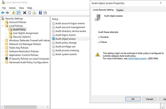Click the Forward arrow toolbar icon

click(x=7, y=13)
